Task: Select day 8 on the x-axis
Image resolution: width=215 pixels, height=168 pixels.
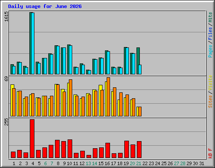Action: tap(58, 163)
